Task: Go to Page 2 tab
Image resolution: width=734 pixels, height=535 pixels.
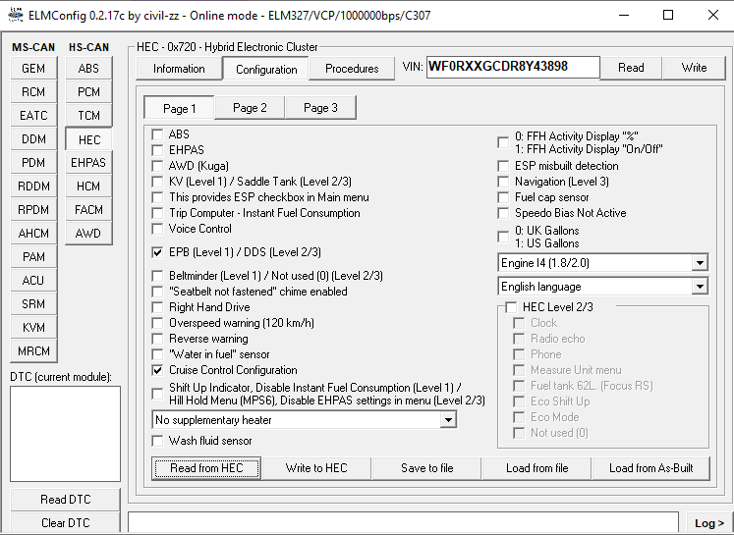Action: 250,108
